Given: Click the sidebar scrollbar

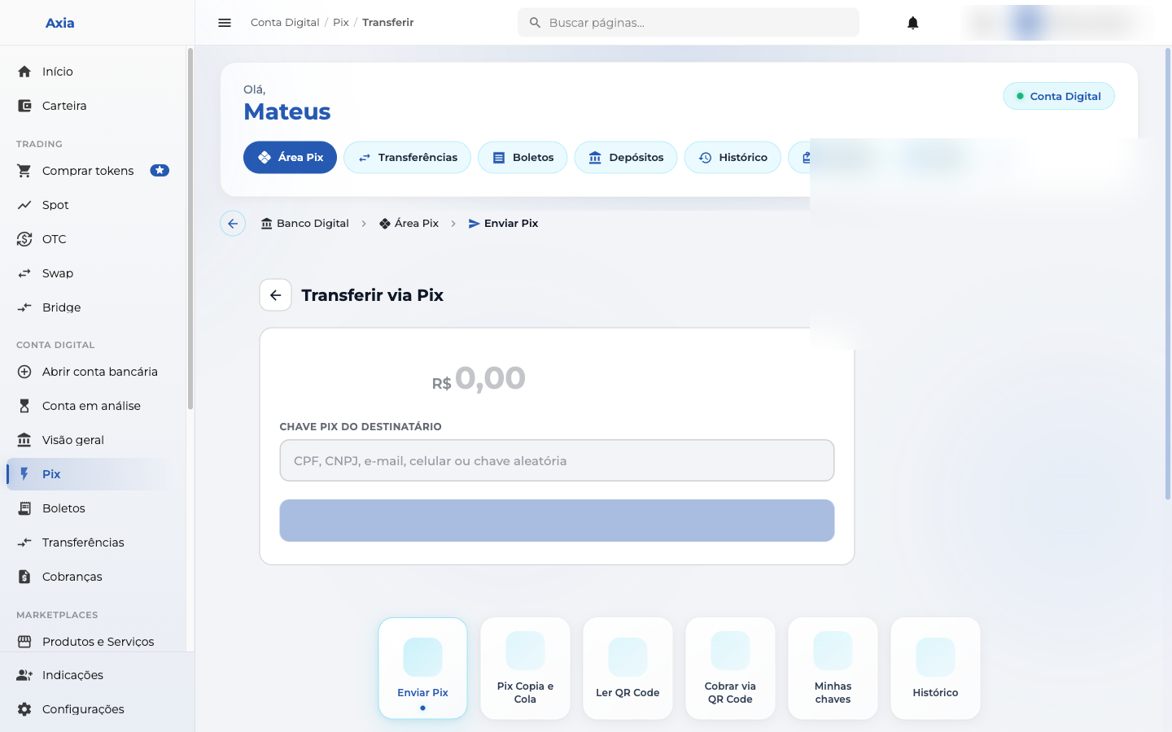Looking at the screenshot, I should [190, 229].
